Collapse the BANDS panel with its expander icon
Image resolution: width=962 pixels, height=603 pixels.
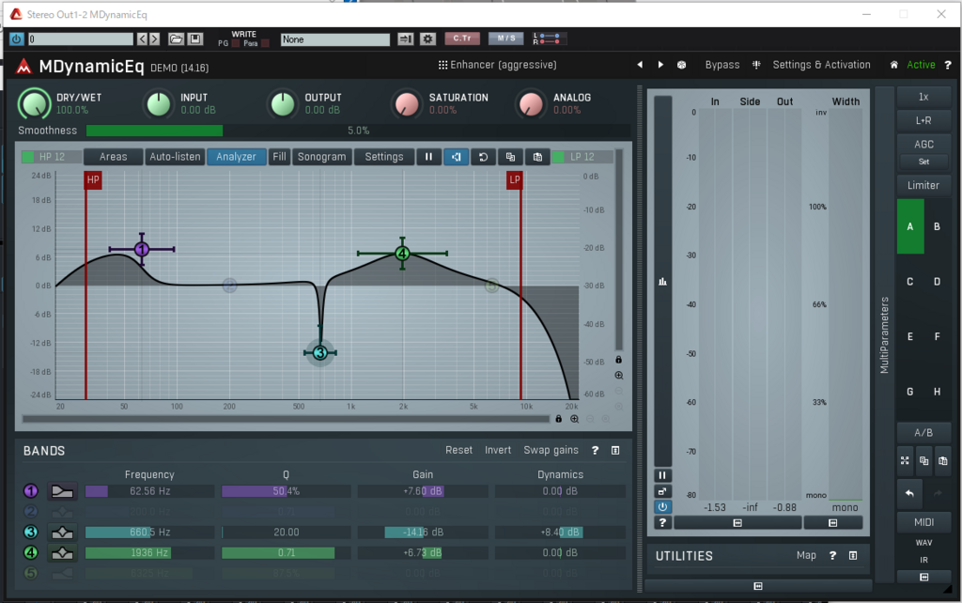coord(615,450)
